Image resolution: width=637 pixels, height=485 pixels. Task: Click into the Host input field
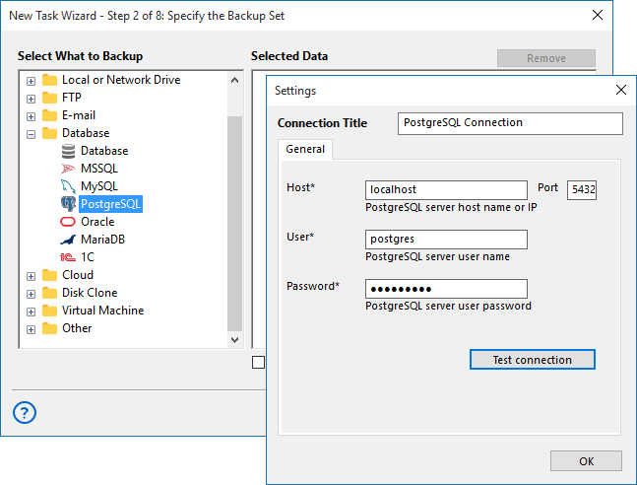(x=445, y=189)
